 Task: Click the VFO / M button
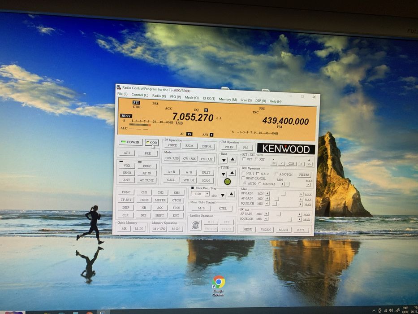tap(189, 180)
